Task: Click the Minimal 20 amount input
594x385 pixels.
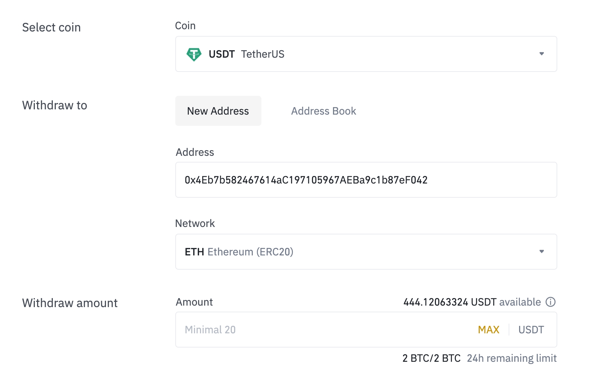Action: (322, 330)
